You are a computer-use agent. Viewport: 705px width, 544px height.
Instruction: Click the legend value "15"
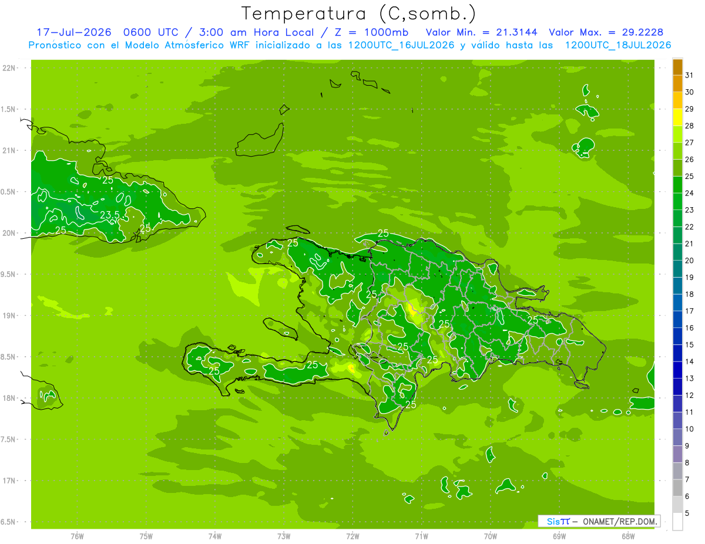tap(690, 344)
